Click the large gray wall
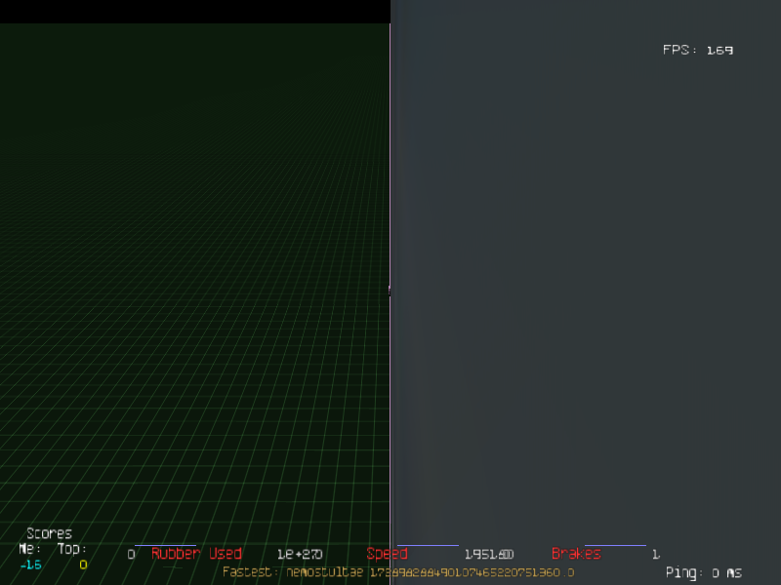The height and width of the screenshot is (585, 781). point(586,292)
